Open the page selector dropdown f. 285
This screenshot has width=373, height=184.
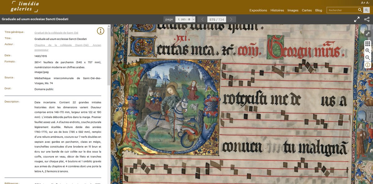[185, 19]
